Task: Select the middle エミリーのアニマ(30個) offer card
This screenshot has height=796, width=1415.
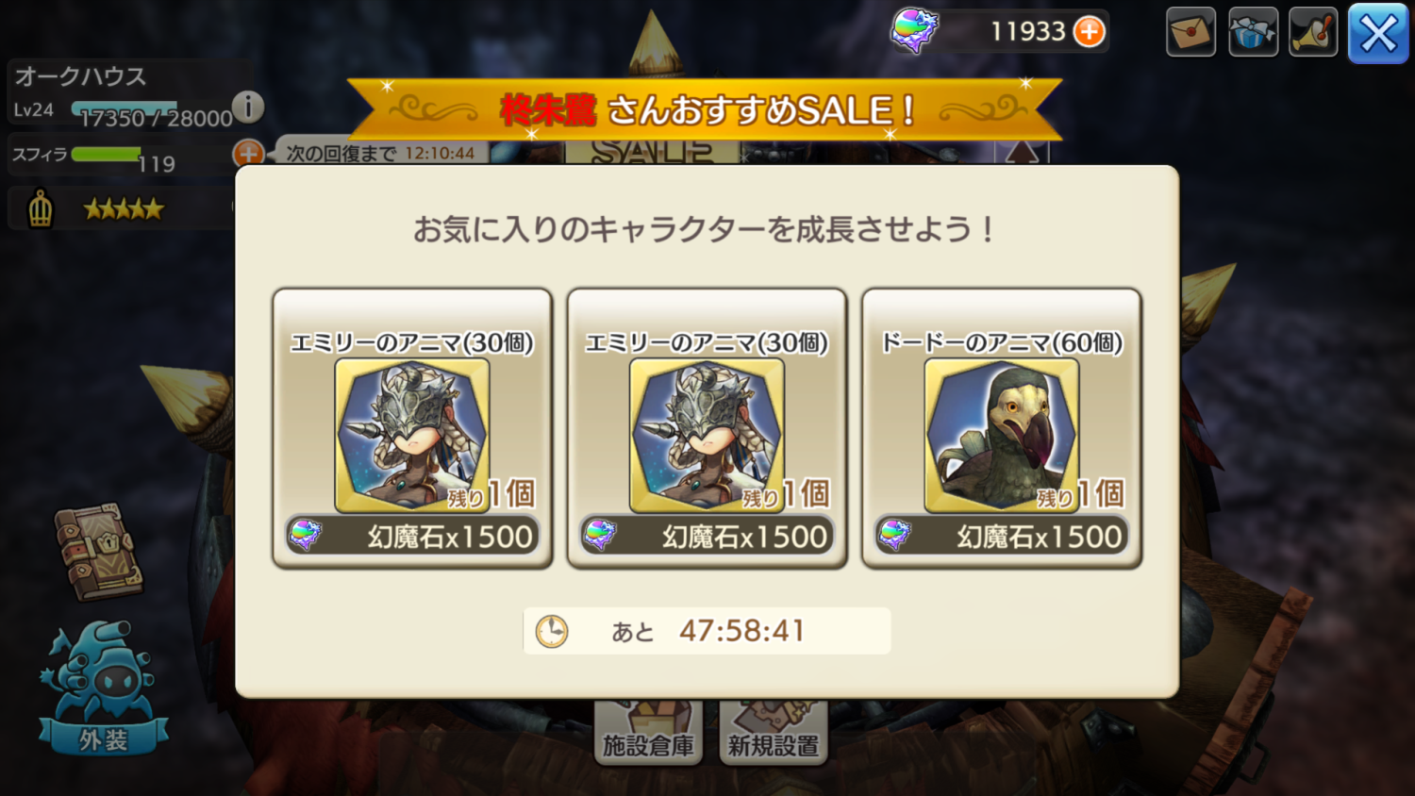Action: (707, 428)
